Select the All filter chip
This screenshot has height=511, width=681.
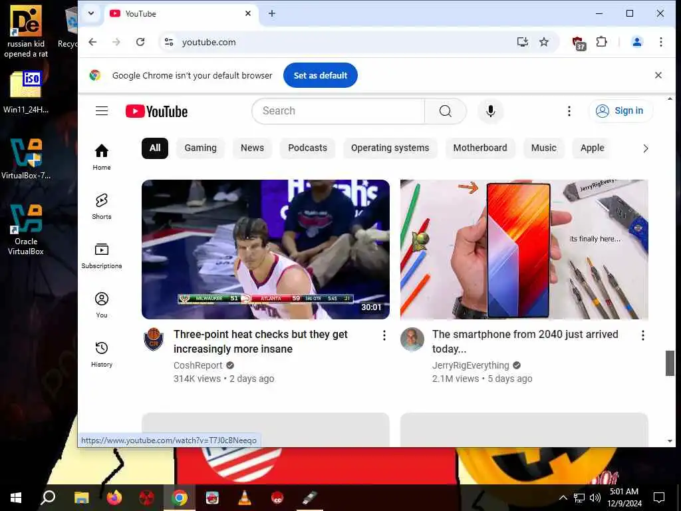point(154,148)
